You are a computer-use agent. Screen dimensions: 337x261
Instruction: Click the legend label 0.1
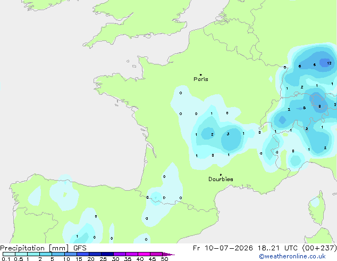click(x=6, y=259)
